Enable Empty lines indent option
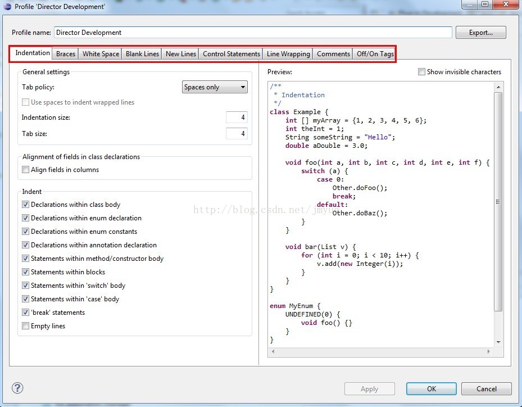This screenshot has width=522, height=407. tap(25, 325)
